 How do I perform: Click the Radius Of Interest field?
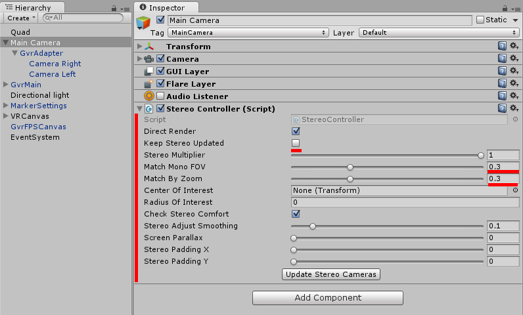coord(405,202)
